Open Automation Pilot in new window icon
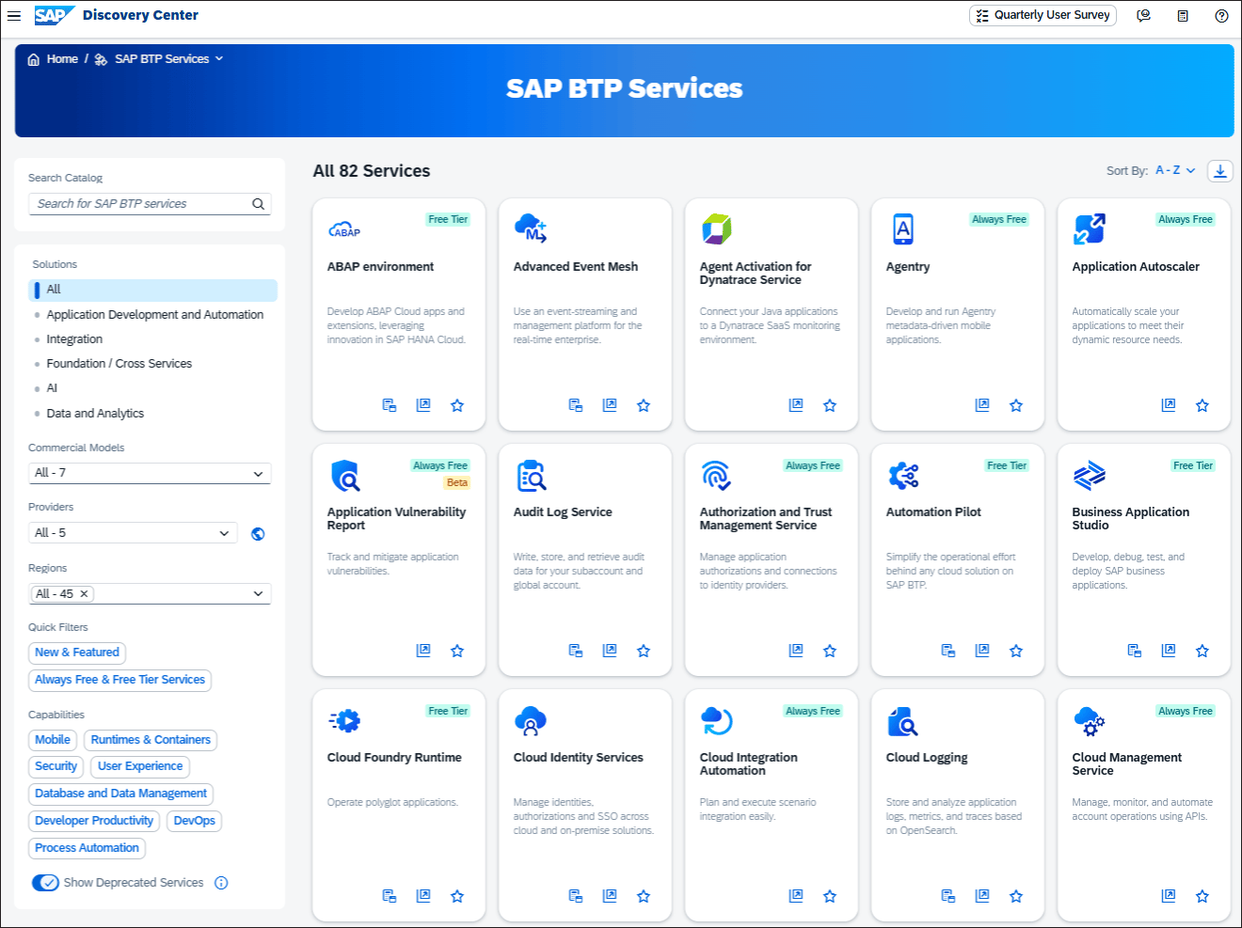The height and width of the screenshot is (928, 1242). 982,651
